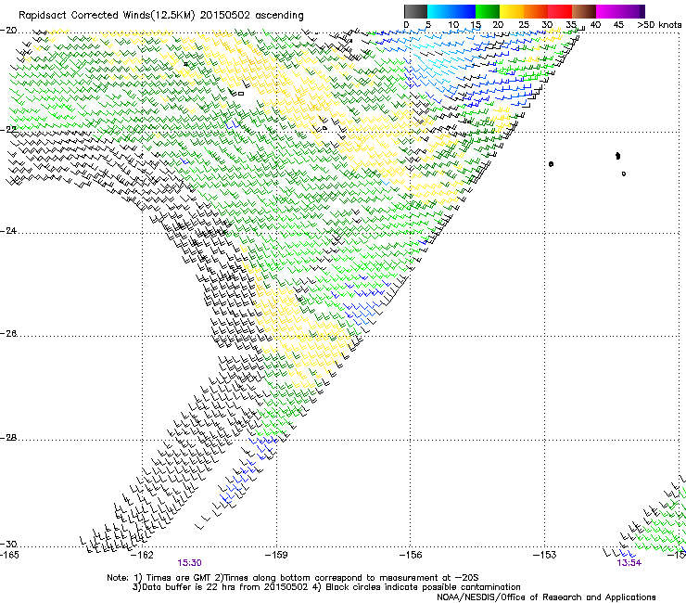The width and height of the screenshot is (686, 603).
Task: Click the -159 longitude axis label
Action: (276, 555)
